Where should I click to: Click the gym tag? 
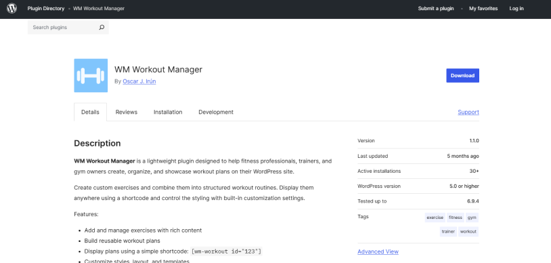point(472,218)
